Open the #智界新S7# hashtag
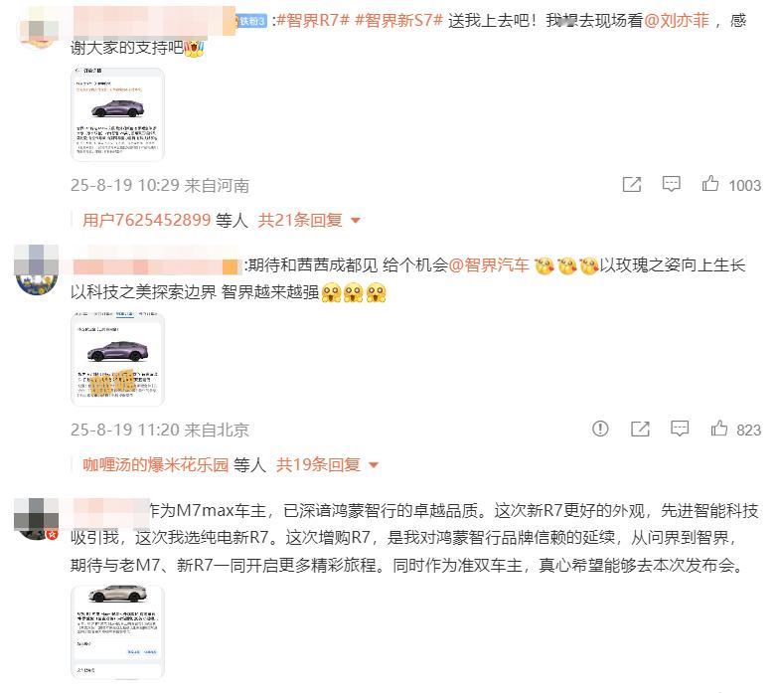 tap(397, 20)
